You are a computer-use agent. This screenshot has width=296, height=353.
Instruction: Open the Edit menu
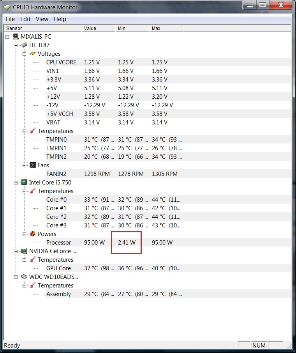pos(25,19)
